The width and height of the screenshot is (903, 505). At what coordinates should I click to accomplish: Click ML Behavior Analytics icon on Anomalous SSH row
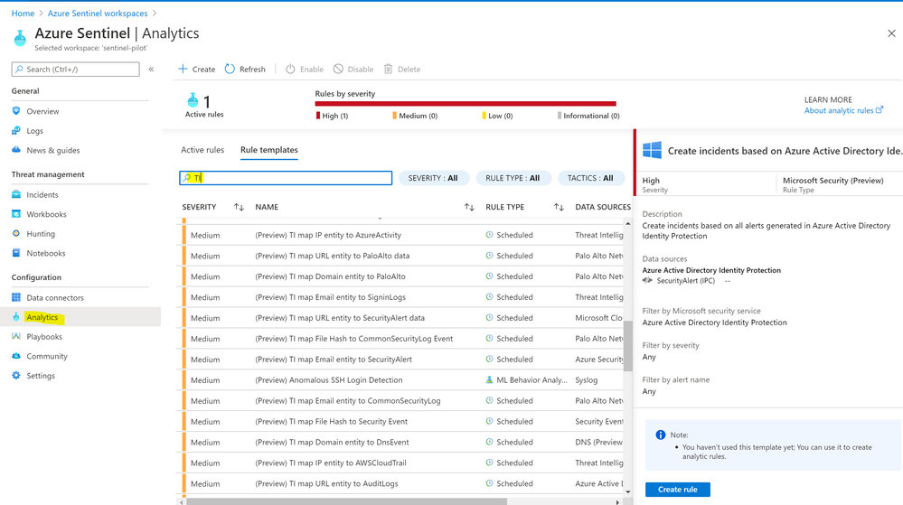pyautogui.click(x=489, y=380)
